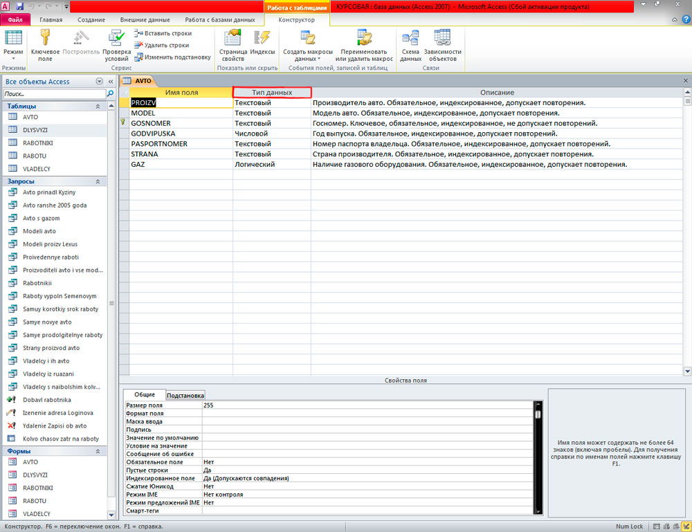Image resolution: width=692 pixels, height=532 pixels.
Task: Open the Modeli proizv Lexus query
Action: coord(50,244)
